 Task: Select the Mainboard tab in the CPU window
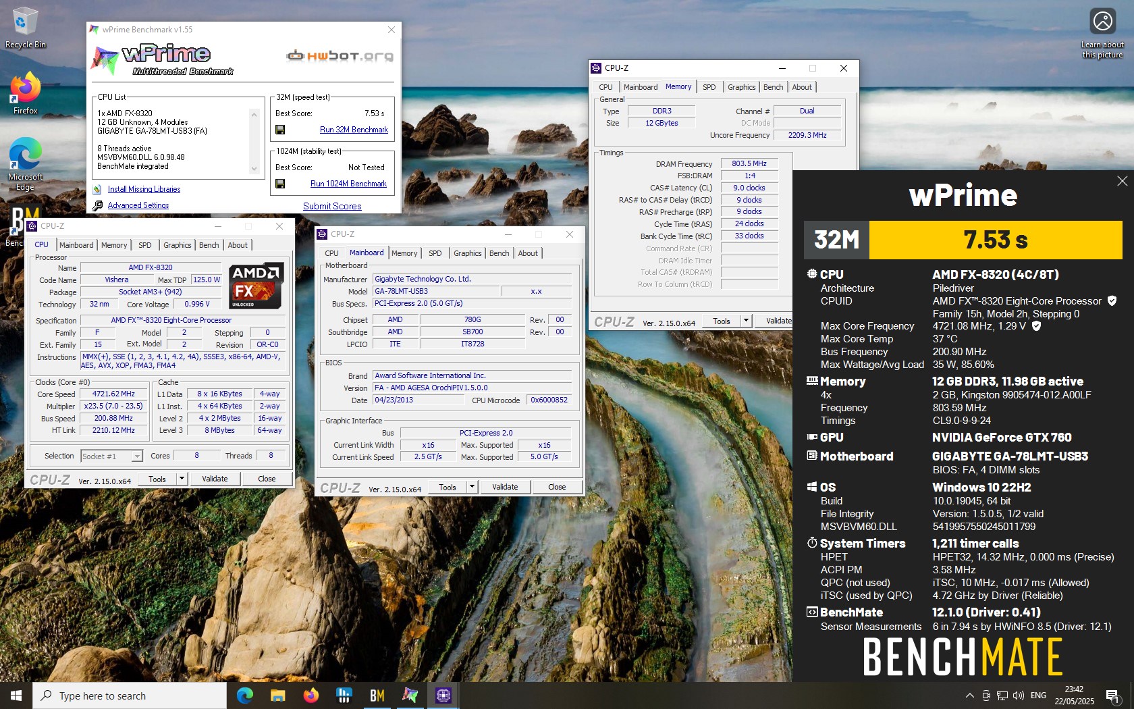(x=76, y=245)
